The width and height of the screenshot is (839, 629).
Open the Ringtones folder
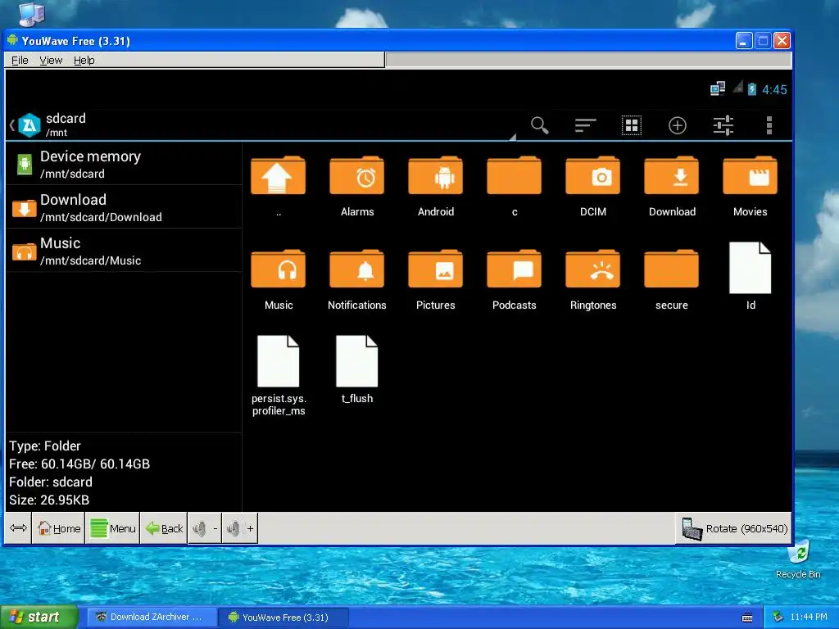[x=593, y=280]
